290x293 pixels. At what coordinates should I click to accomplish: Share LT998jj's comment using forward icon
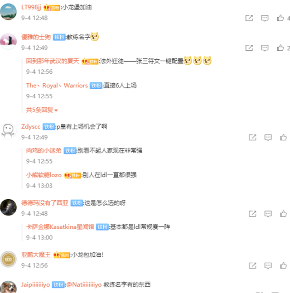pyautogui.click(x=249, y=18)
